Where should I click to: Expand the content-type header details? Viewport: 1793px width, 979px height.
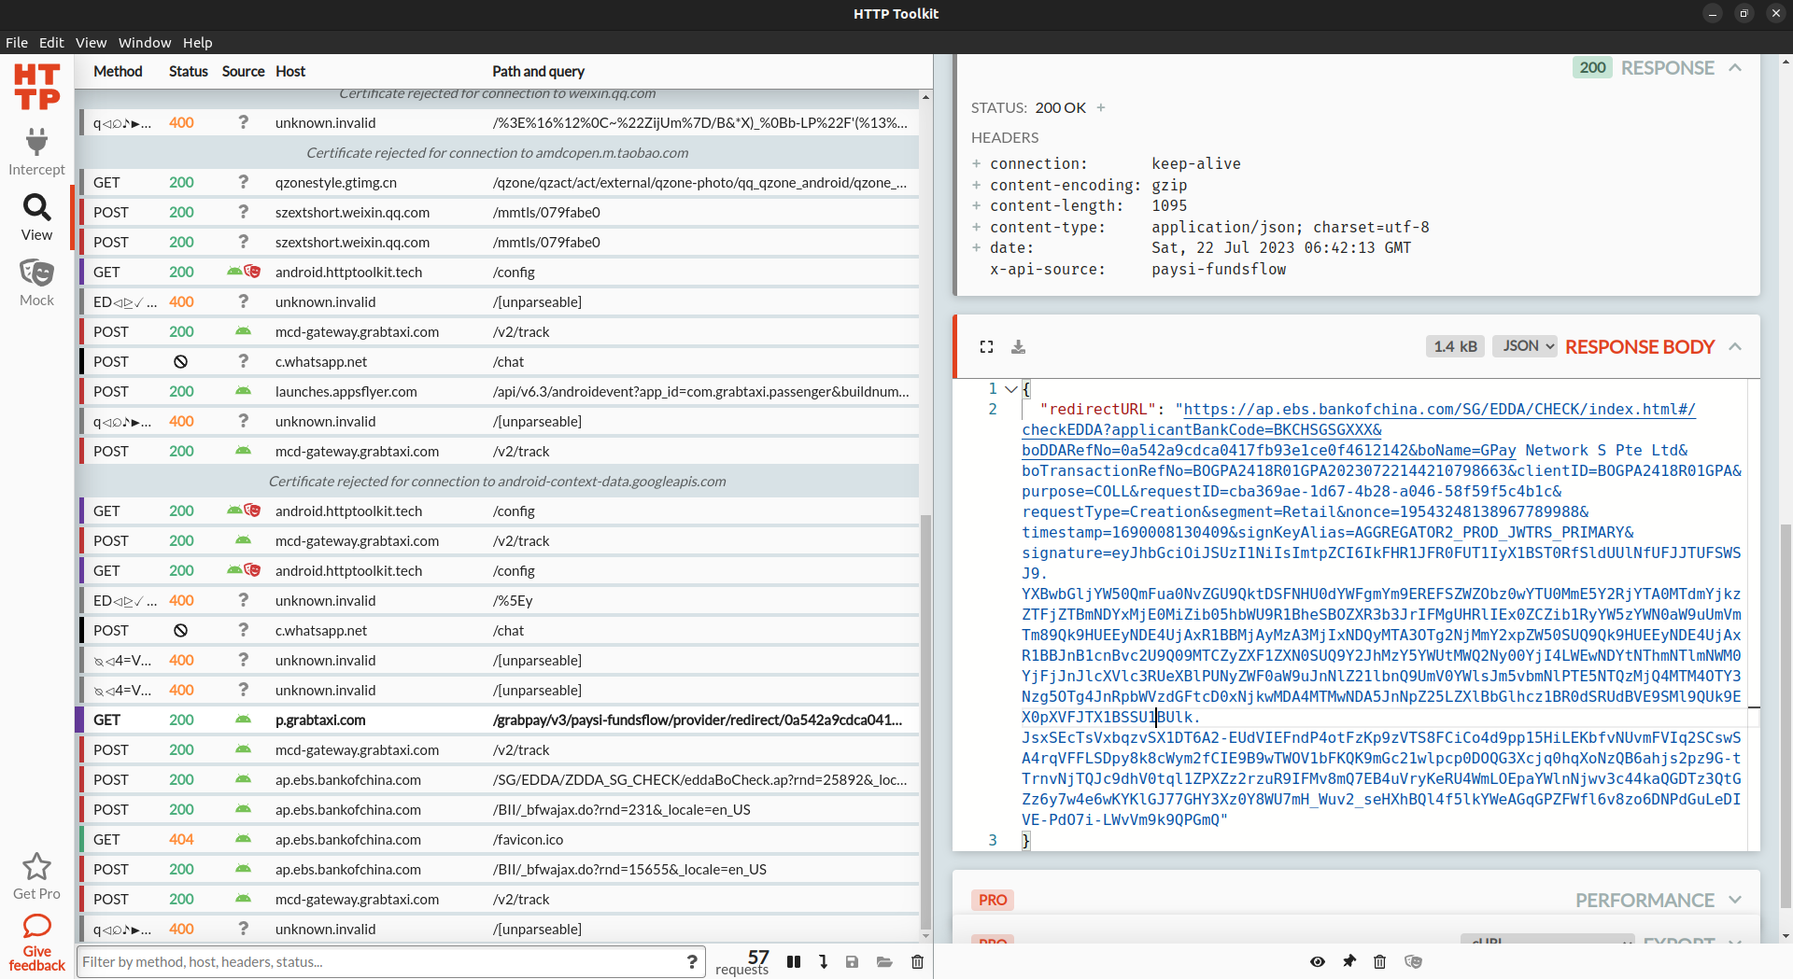click(x=977, y=227)
